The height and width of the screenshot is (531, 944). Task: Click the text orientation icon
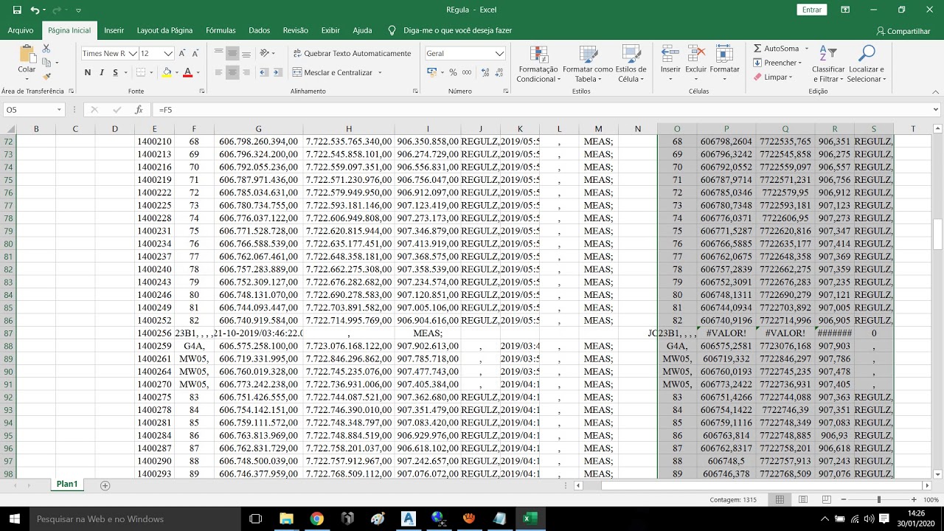(265, 53)
